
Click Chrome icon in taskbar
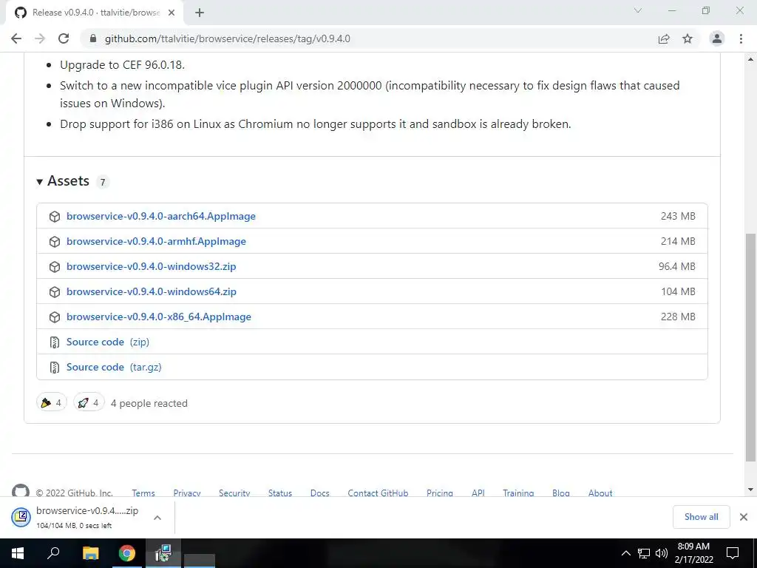[x=127, y=553]
